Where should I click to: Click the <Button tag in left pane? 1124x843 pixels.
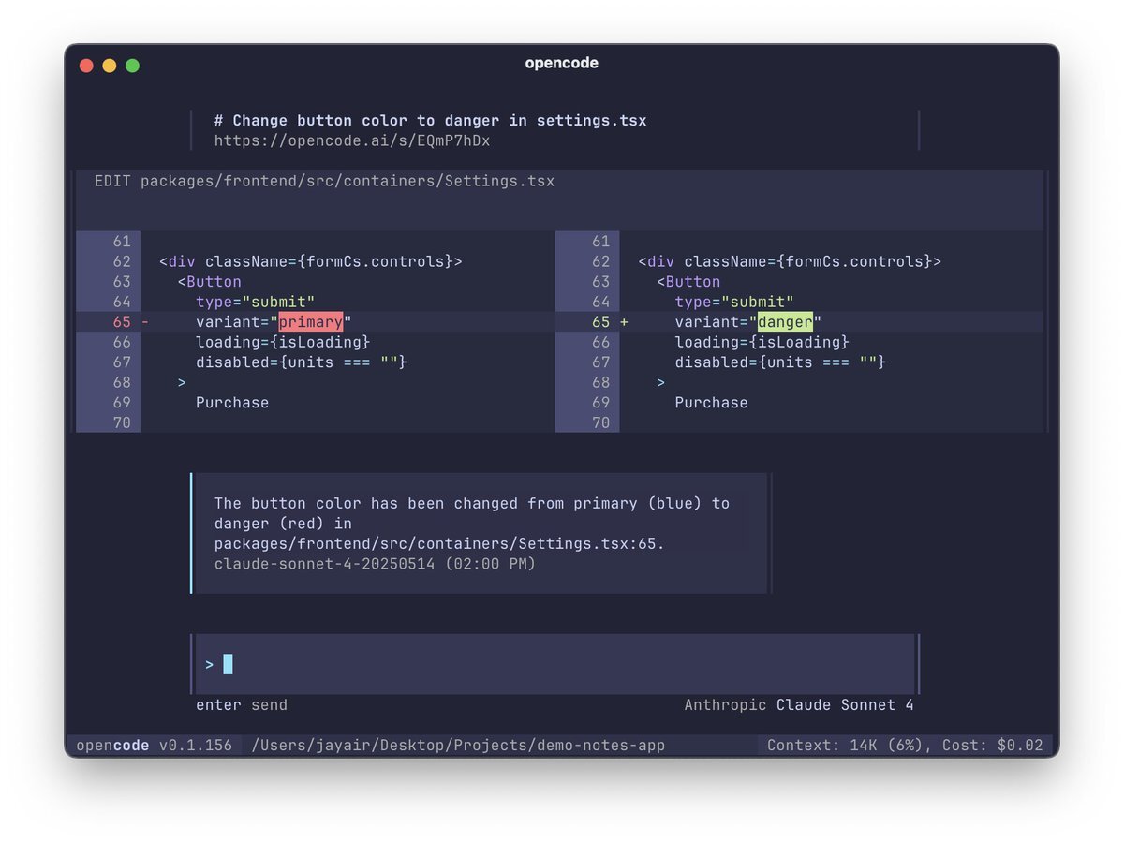pos(210,282)
